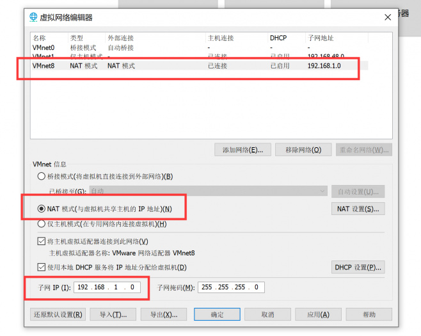Click 还原默认设置 restore defaults button
Viewport: 421px width, 336px height.
pyautogui.click(x=58, y=314)
